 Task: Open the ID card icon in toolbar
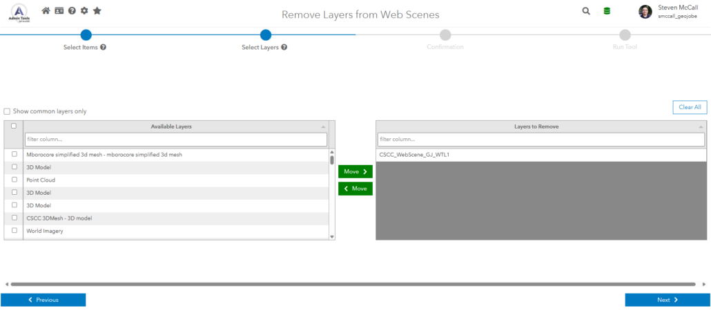pyautogui.click(x=59, y=11)
